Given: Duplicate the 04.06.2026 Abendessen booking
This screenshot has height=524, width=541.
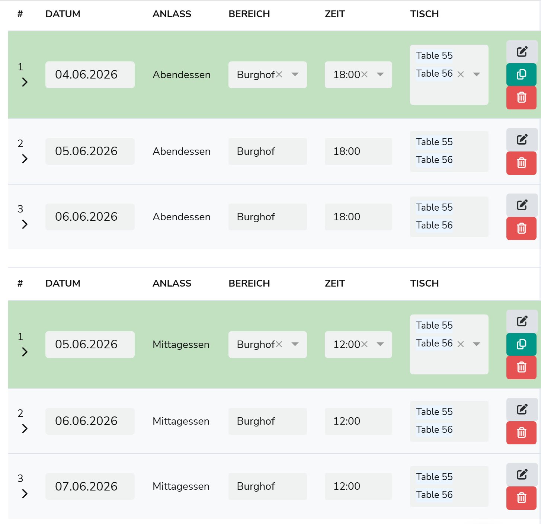Looking at the screenshot, I should (522, 74).
